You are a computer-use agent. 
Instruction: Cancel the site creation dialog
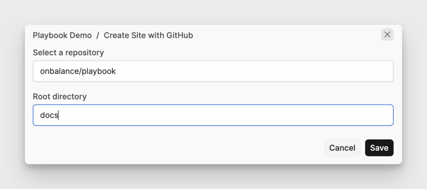pyautogui.click(x=342, y=148)
